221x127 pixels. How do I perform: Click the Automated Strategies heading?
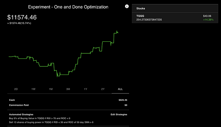[21, 114]
